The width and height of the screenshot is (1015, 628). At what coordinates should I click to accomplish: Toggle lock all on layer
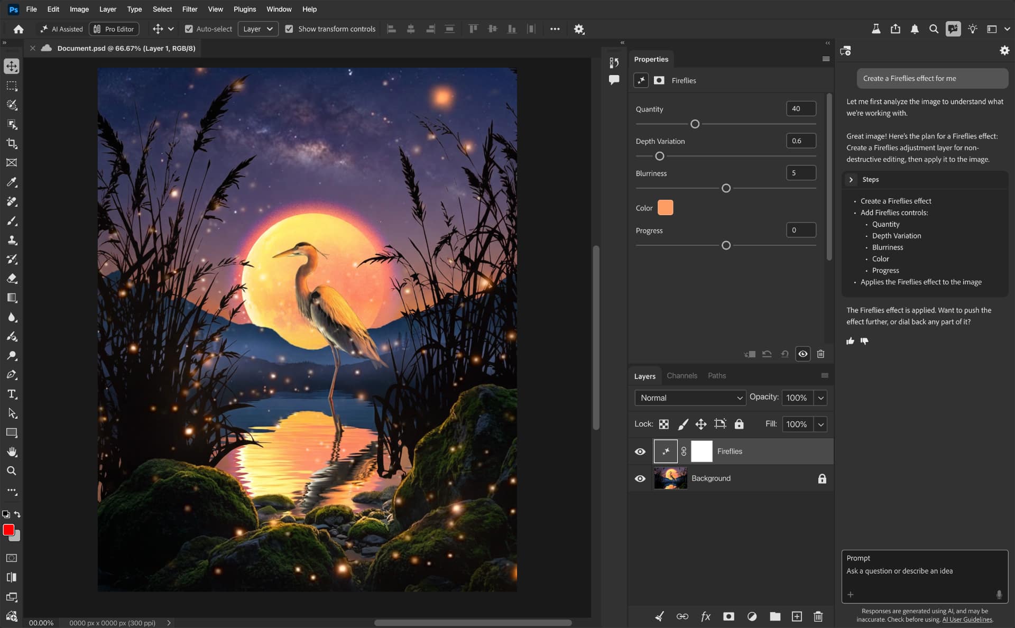point(739,424)
